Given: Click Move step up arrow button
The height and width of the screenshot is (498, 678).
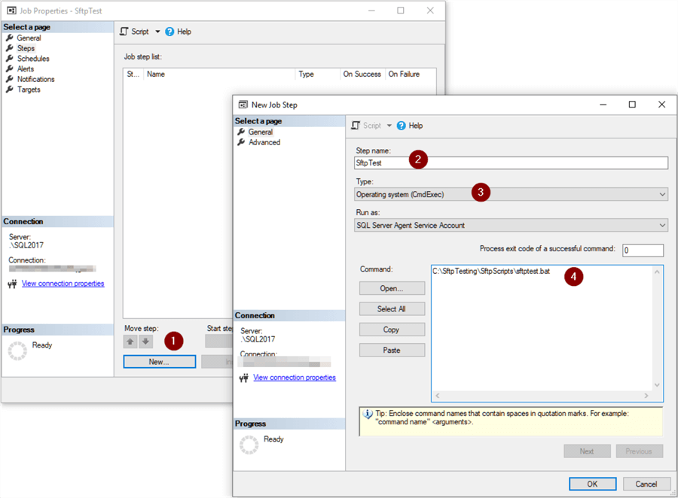Looking at the screenshot, I should click(x=130, y=342).
